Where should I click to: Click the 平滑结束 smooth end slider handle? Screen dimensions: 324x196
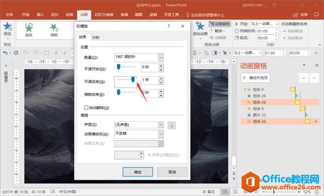(x=133, y=79)
